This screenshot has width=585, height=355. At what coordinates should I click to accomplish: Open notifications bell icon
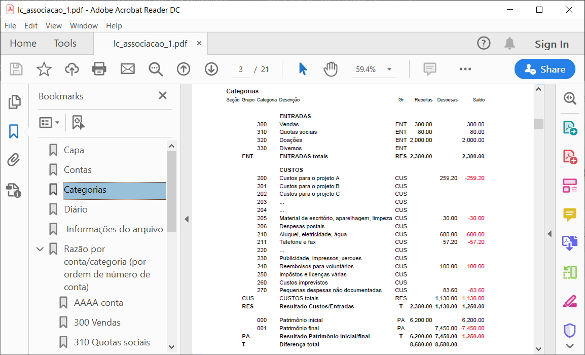509,43
